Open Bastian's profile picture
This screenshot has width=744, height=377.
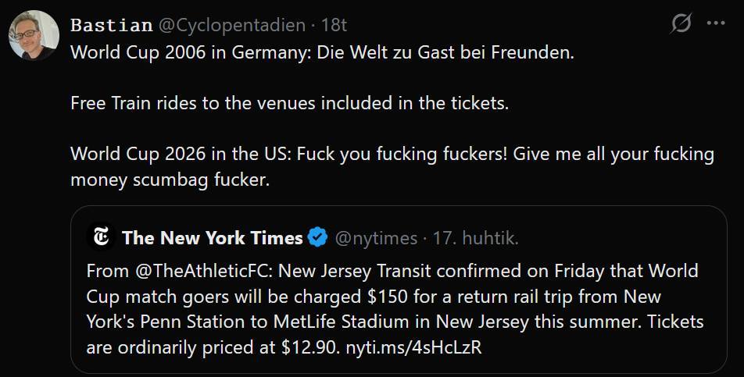pos(34,35)
